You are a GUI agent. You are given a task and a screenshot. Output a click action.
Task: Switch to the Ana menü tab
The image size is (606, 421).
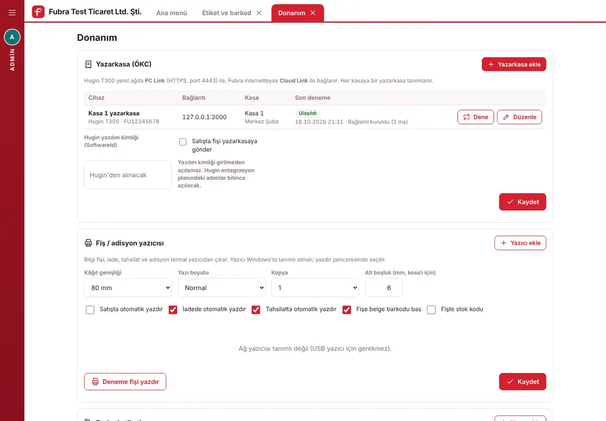pos(172,13)
